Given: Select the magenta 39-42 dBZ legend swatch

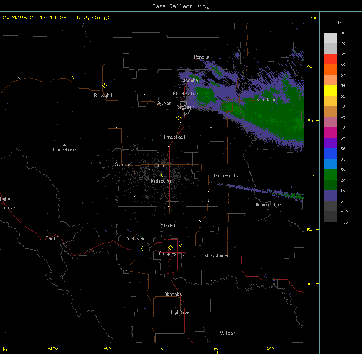Looking at the screenshot, I should tap(330, 132).
